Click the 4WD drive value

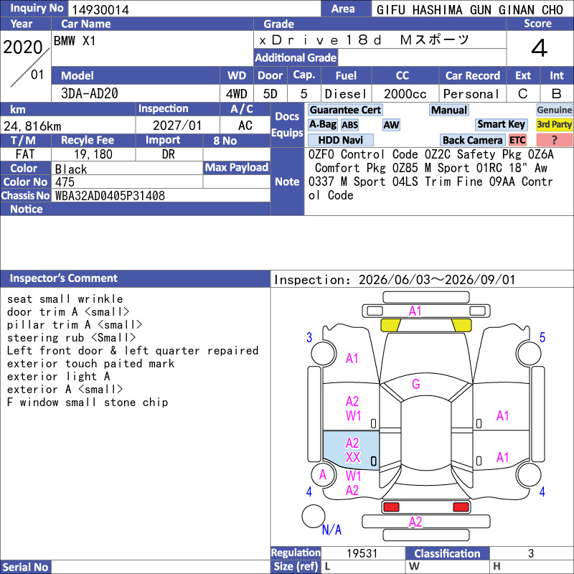click(x=236, y=94)
